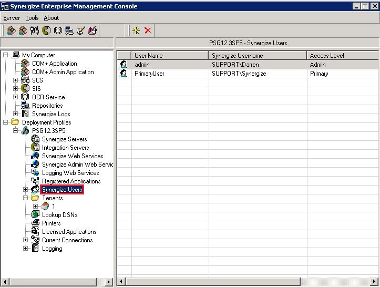Select the Logging tree item label
Viewport: 380px width, 288px height.
pyautogui.click(x=52, y=249)
